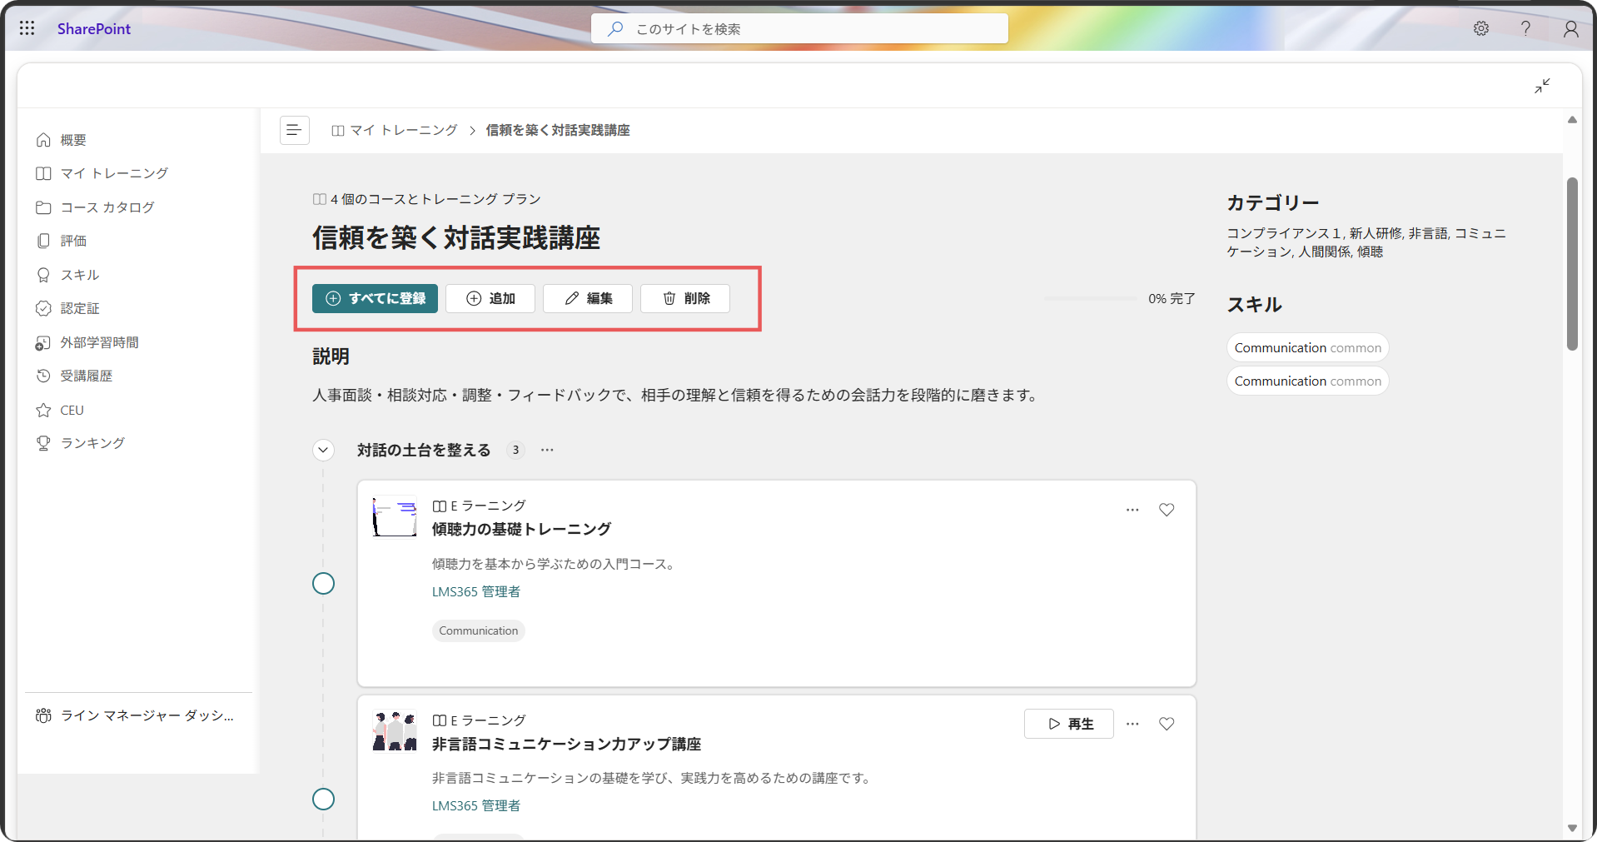Open LMS365 管理者 link under 傾聴力の基礎トレーニング
The width and height of the screenshot is (1597, 842).
pyautogui.click(x=476, y=591)
